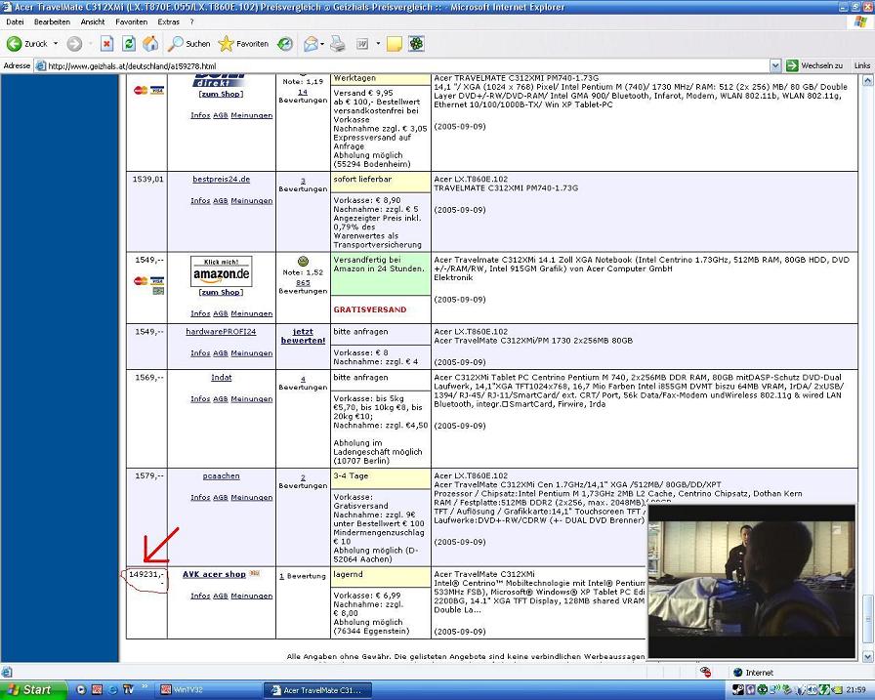Screen dimensions: 875x700
Task: Click the yellow note toolbar icon
Action: tap(394, 44)
